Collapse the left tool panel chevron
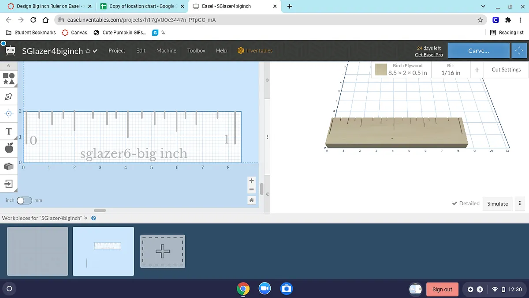Viewport: 529px width, 298px height. click(9, 65)
